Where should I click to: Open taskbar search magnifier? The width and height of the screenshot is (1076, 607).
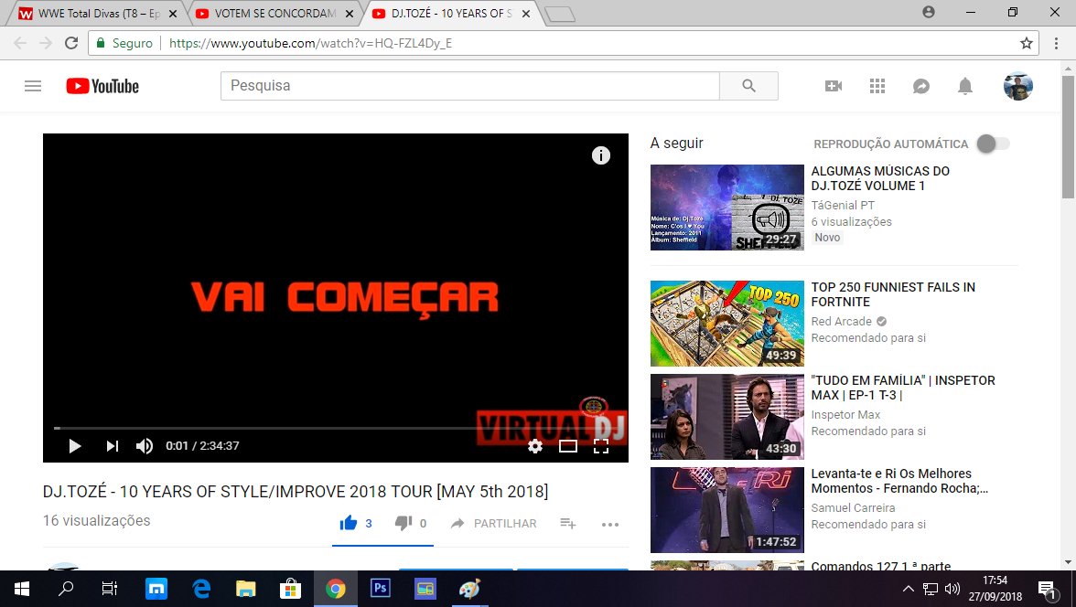[x=66, y=589]
